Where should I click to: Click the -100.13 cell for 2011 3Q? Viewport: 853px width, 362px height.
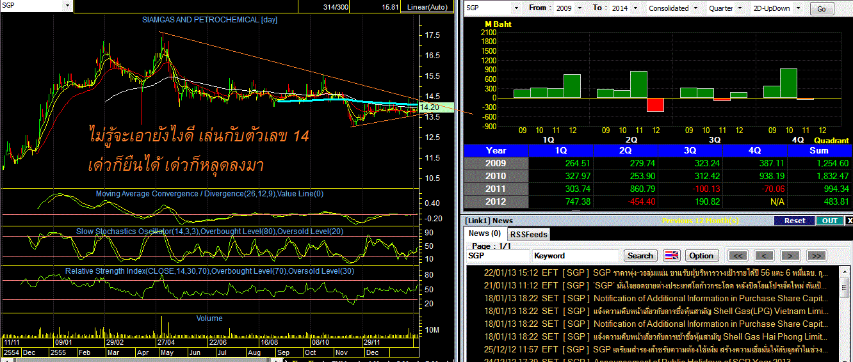click(690, 189)
